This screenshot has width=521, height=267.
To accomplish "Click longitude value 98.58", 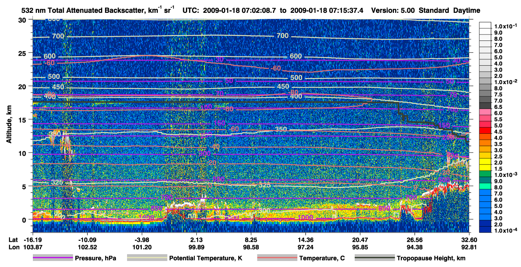I will tap(251, 247).
